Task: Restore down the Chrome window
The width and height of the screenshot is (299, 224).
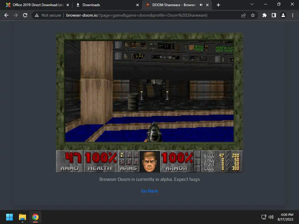Action: 279,4
